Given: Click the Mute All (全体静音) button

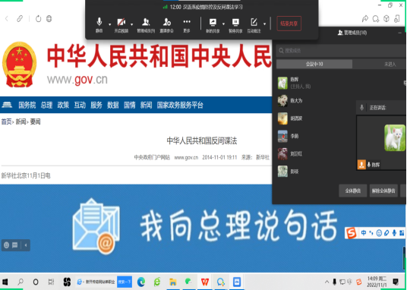Looking at the screenshot, I should click(x=353, y=191).
